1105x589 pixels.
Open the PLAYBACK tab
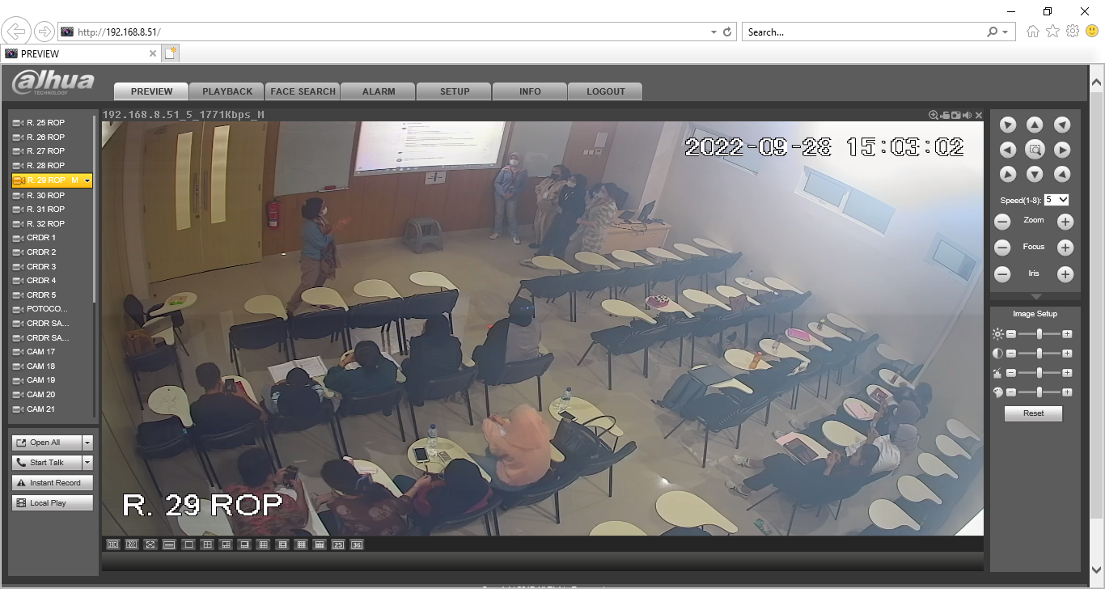point(227,91)
